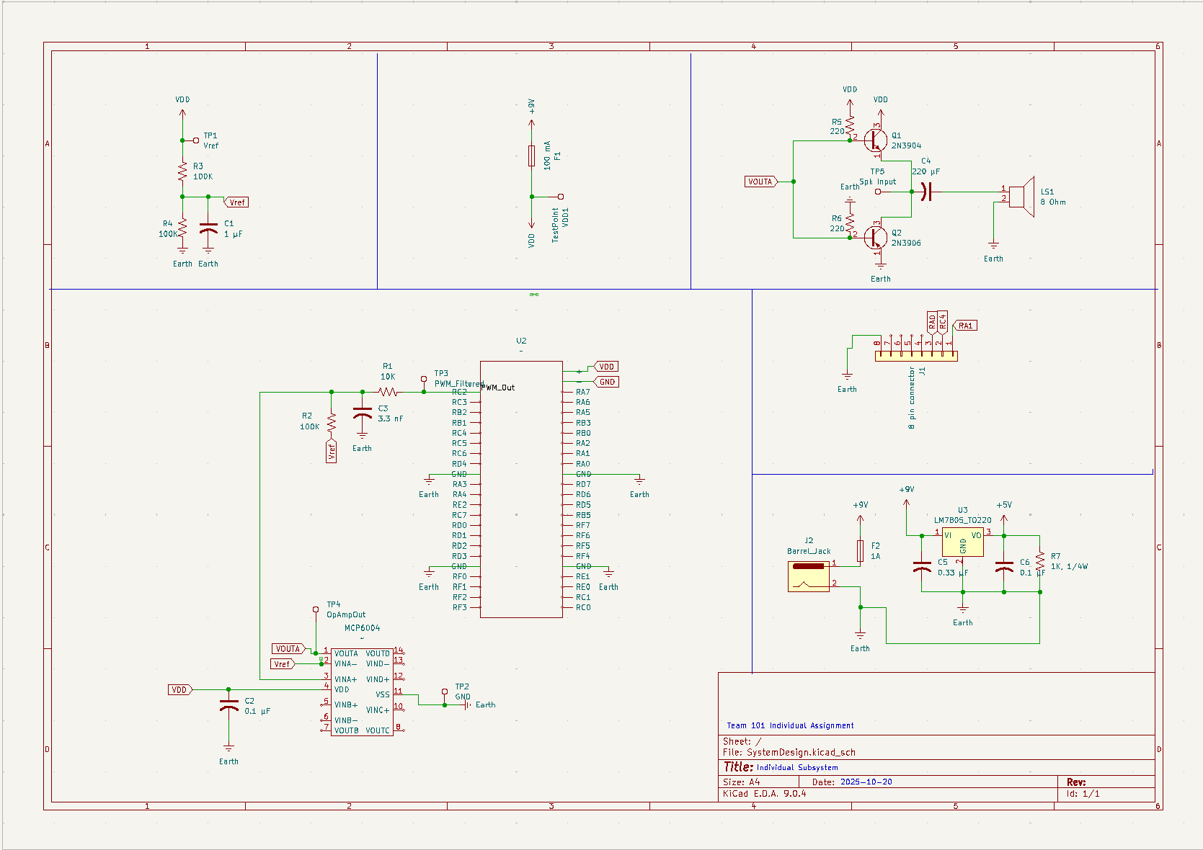Select the C4 220 µF capacitor symbol
Screen dimensions: 1203x850
point(927,192)
